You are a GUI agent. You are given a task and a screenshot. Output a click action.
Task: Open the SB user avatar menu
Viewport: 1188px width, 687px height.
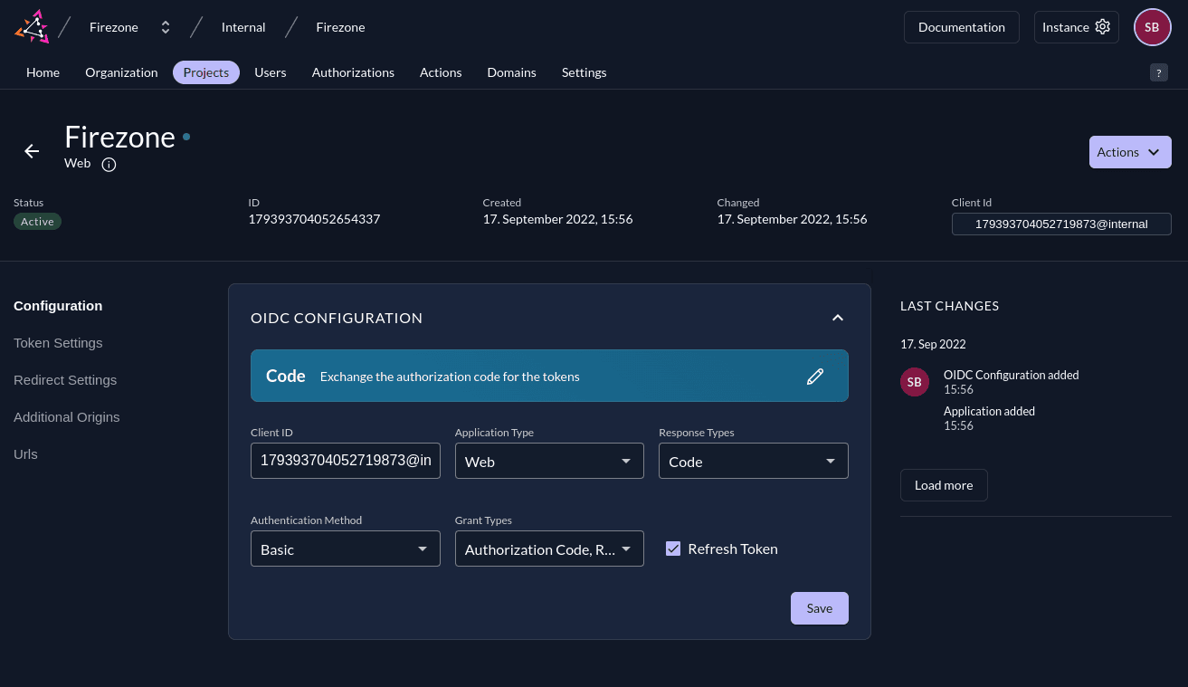click(x=1152, y=27)
